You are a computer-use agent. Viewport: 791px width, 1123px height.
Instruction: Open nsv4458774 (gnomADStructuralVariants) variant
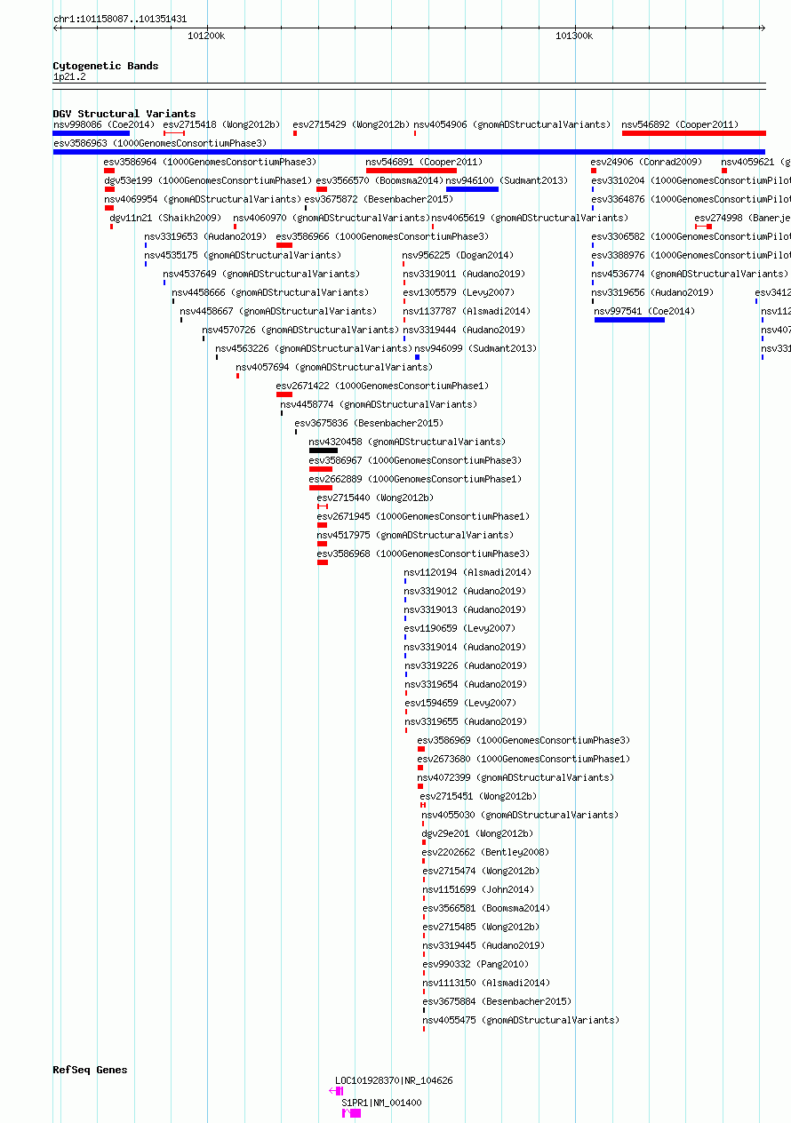click(379, 405)
